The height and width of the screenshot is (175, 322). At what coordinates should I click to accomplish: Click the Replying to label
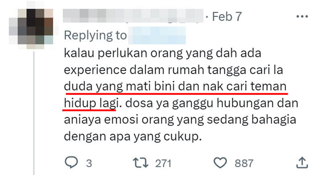[95, 35]
